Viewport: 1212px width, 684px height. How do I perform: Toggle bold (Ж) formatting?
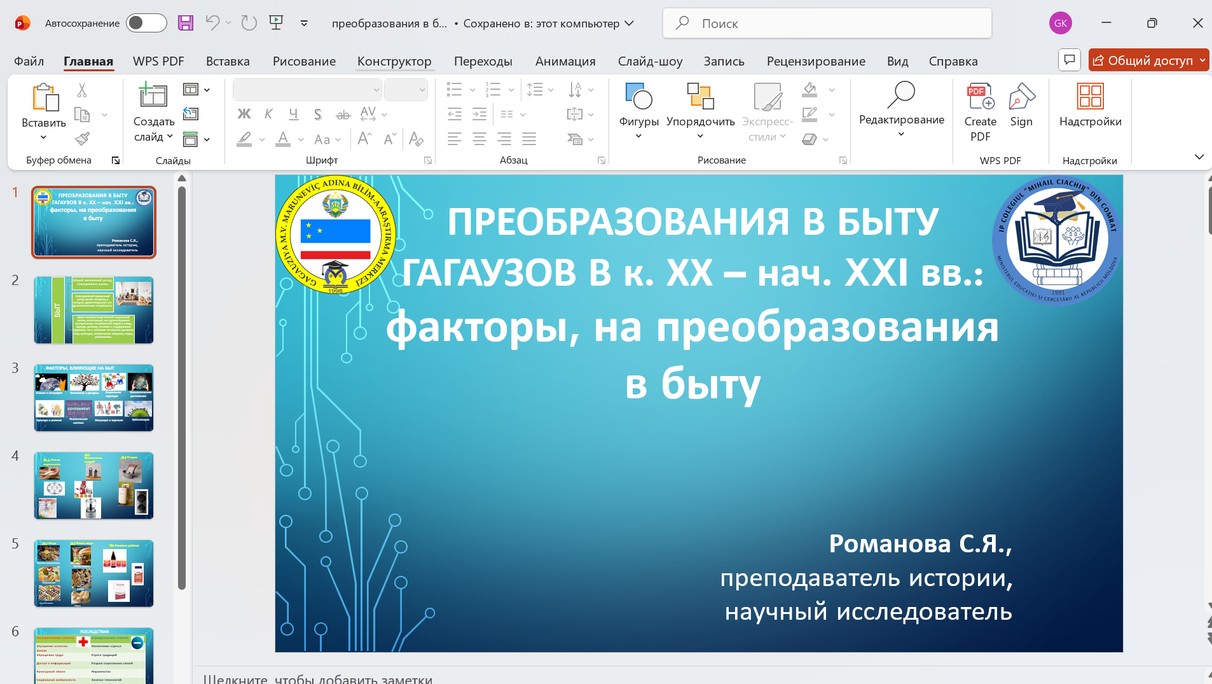tap(244, 115)
